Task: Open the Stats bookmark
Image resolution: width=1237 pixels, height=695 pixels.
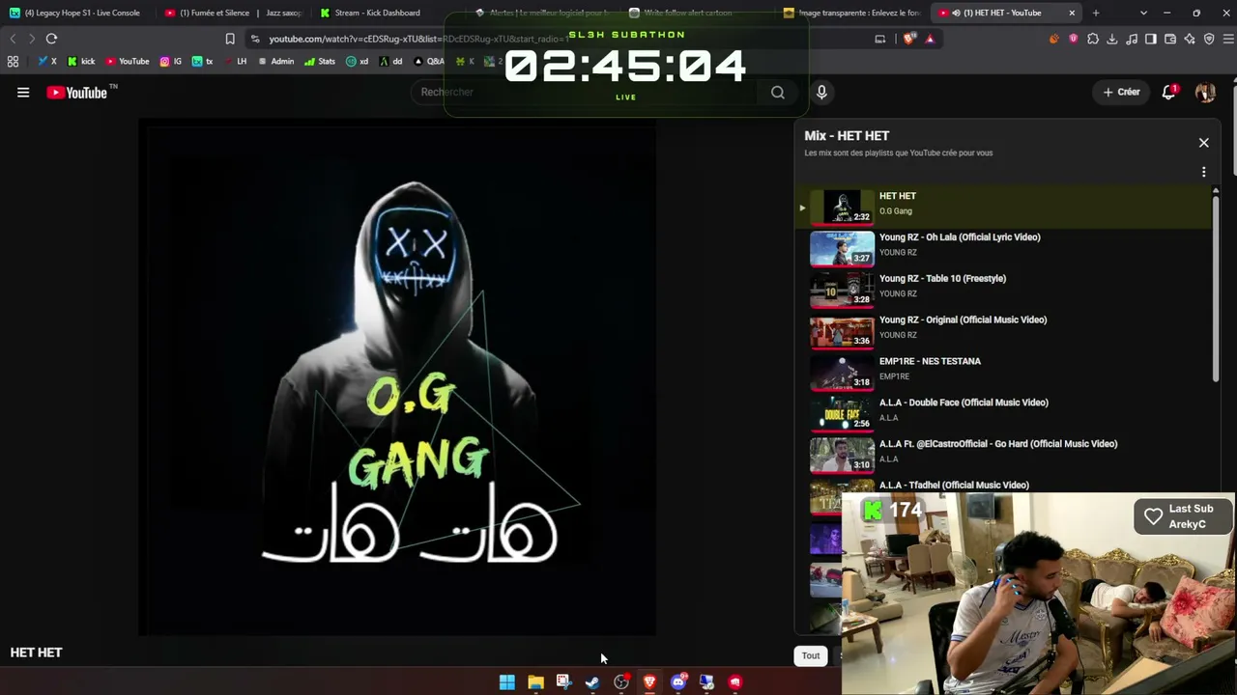Action: pyautogui.click(x=320, y=61)
